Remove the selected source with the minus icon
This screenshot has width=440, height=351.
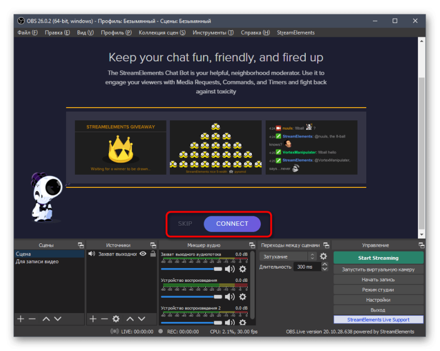(x=105, y=319)
